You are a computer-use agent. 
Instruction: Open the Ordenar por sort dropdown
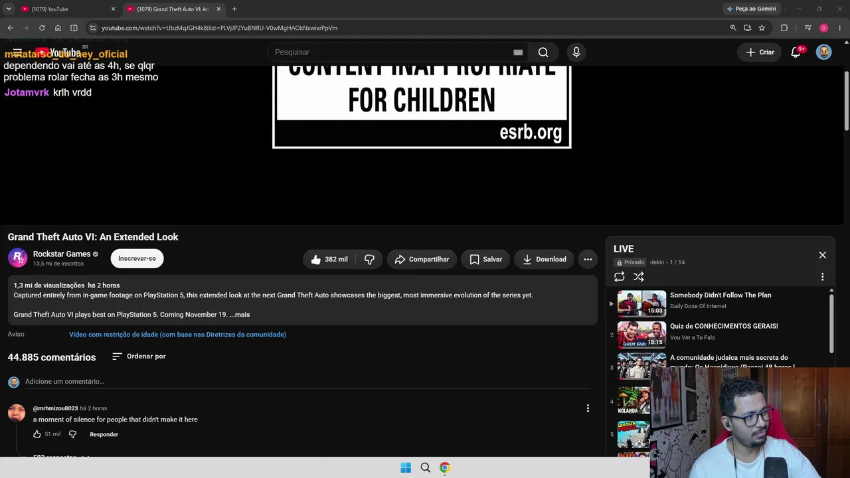[139, 357]
